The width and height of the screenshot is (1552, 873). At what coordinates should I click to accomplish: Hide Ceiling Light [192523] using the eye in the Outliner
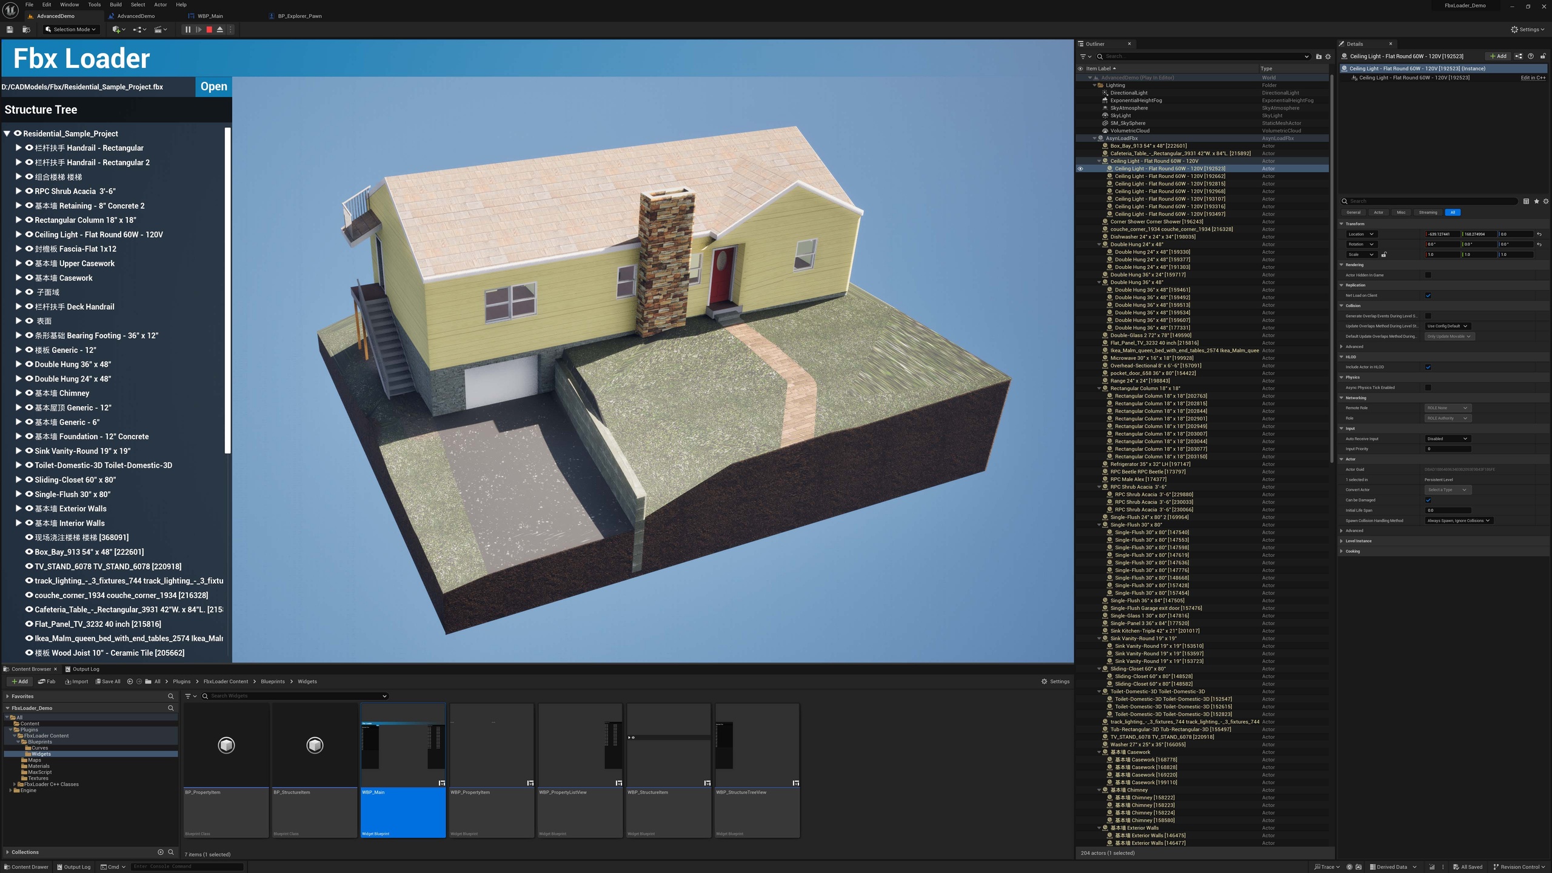click(1080, 169)
